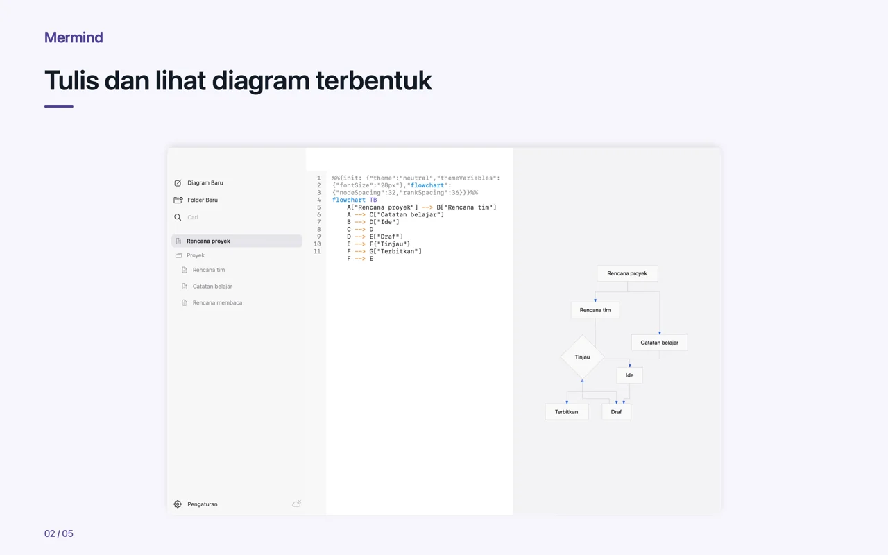This screenshot has width=888, height=555.
Task: Click the Proyek folder icon
Action: click(x=178, y=255)
